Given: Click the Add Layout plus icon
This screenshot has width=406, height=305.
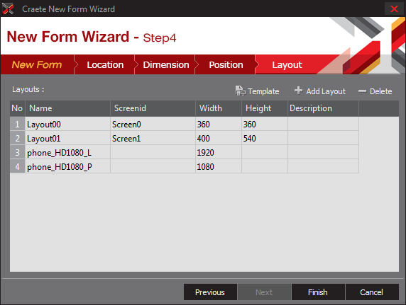Looking at the screenshot, I should coord(298,91).
